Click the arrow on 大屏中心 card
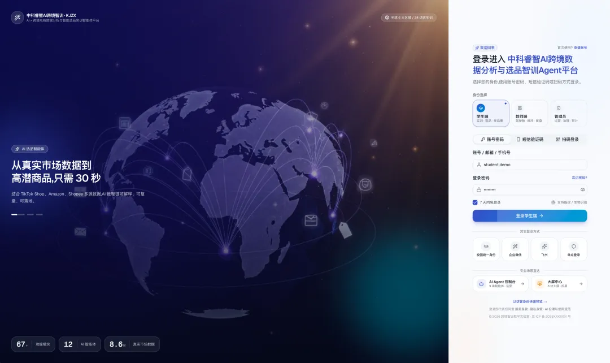 tap(581, 284)
